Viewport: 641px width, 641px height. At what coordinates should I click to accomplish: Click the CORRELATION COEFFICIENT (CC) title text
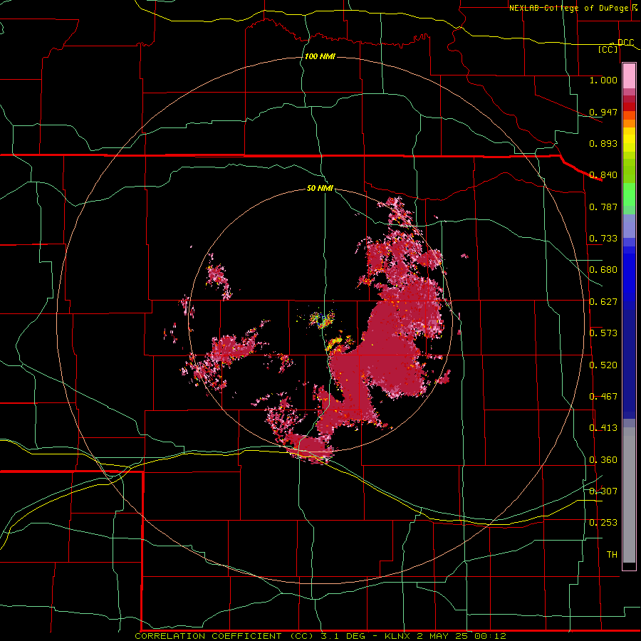[224, 636]
